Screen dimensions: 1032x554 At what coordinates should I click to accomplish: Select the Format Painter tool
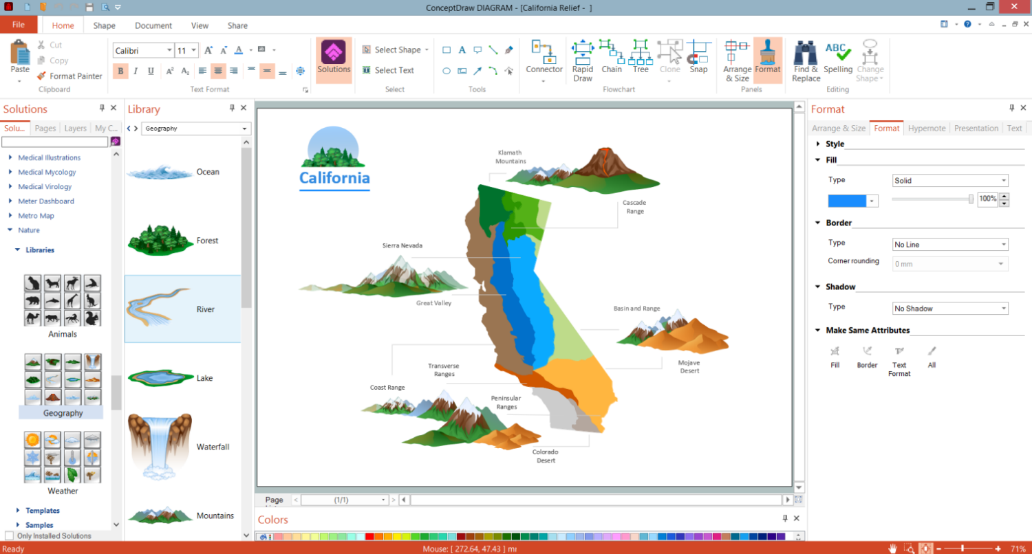click(x=69, y=76)
